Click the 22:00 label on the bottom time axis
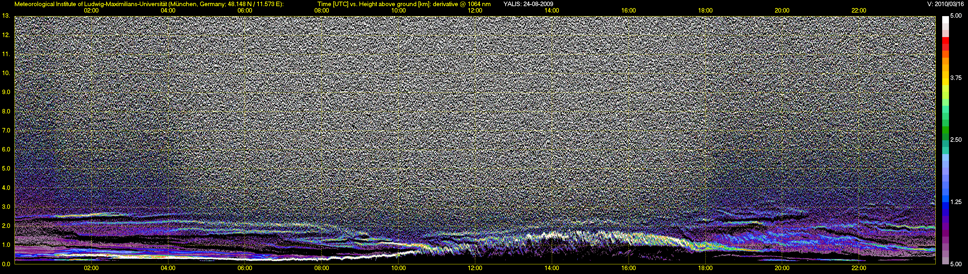 tap(859, 269)
